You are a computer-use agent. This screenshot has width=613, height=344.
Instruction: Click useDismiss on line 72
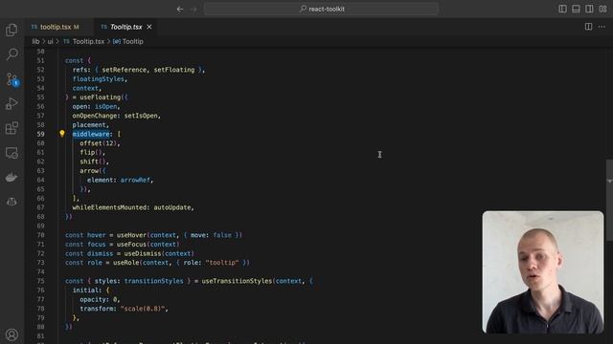143,253
